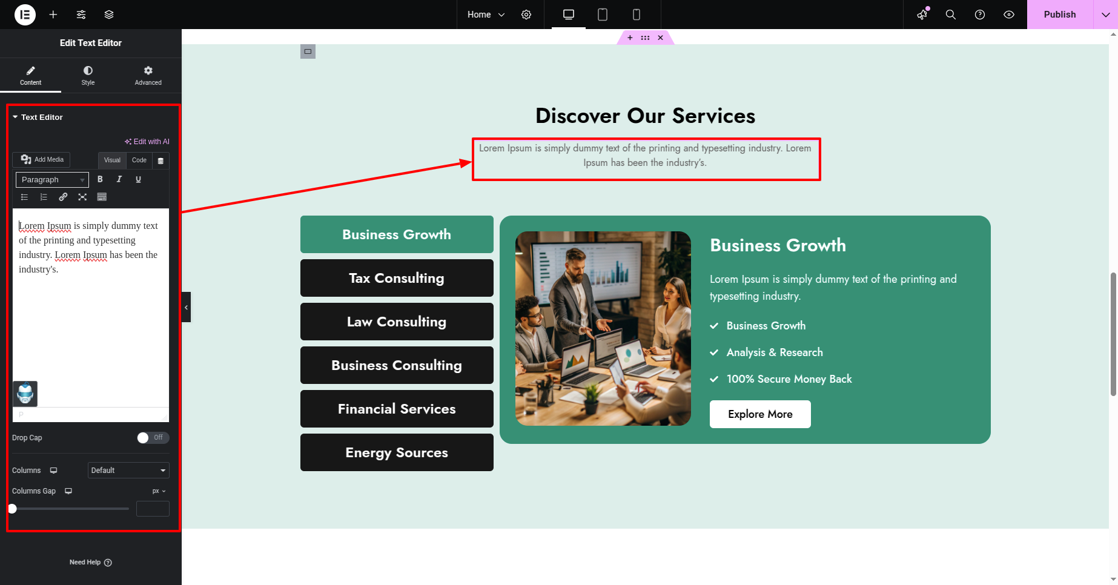This screenshot has height=585, width=1118.
Task: Apply underline formatting
Action: pos(138,179)
